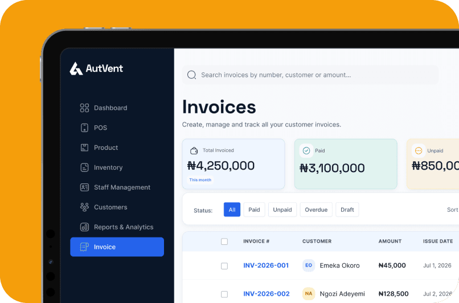Click the Jul 1, 2026 date cell

click(x=437, y=265)
